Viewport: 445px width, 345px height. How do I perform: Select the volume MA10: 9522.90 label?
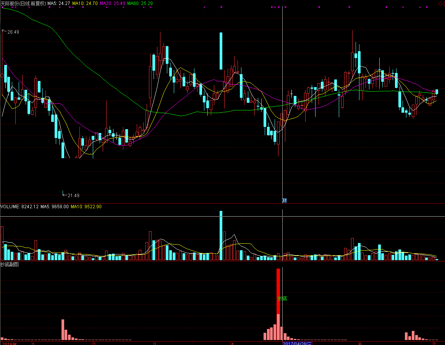click(x=86, y=207)
